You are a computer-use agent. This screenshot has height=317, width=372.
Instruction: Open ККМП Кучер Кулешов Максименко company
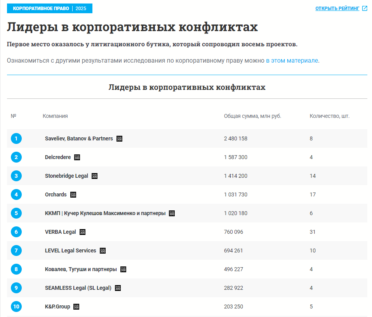pos(105,213)
